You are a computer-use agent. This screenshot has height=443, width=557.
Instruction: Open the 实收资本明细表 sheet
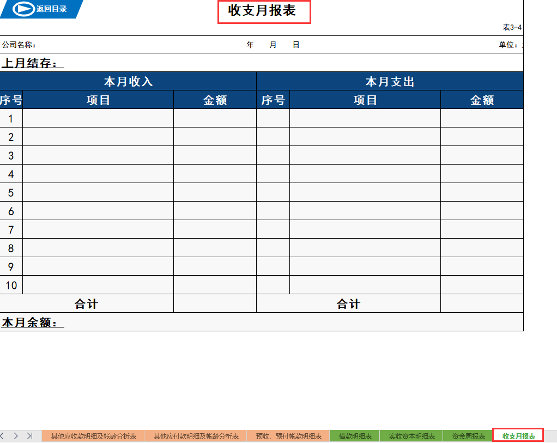tap(410, 435)
